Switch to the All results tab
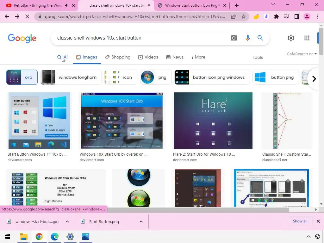 click(63, 57)
